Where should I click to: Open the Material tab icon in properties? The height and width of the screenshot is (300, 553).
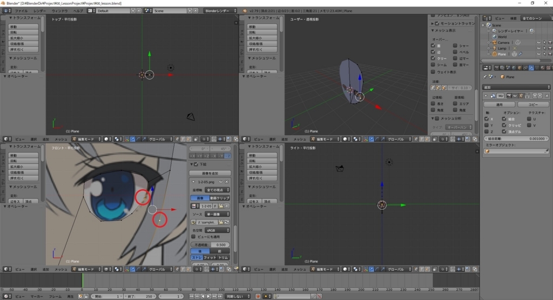click(x=542, y=68)
